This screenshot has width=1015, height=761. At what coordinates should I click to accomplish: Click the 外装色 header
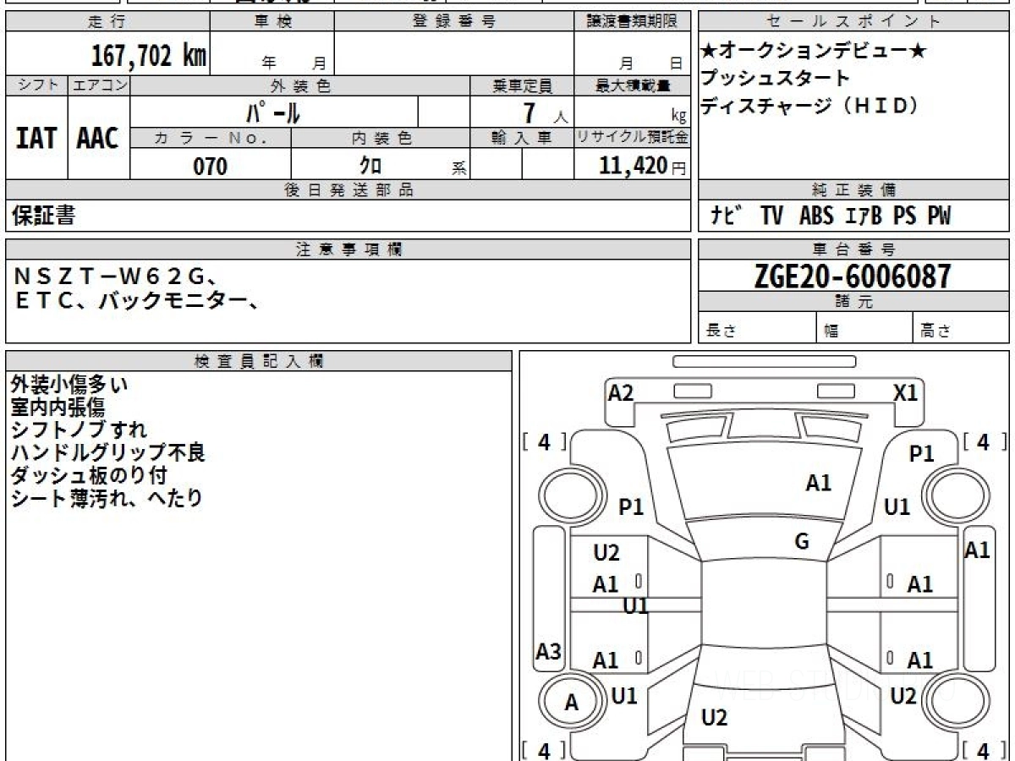(300, 85)
